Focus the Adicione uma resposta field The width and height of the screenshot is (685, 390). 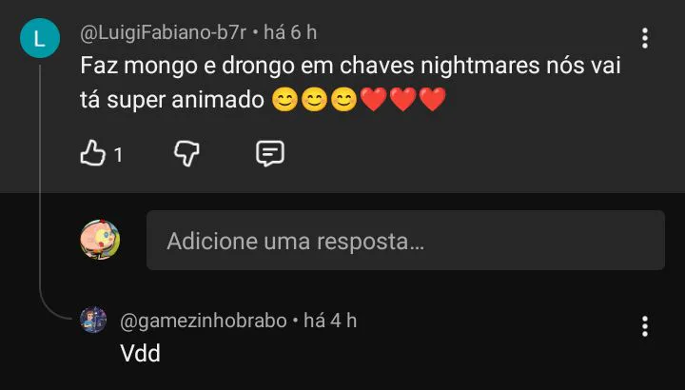pos(406,241)
